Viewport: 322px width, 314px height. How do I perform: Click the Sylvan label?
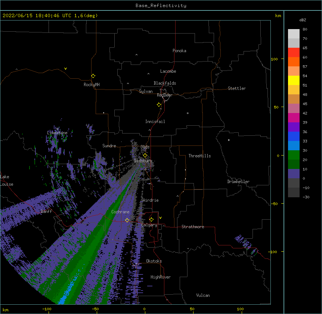point(146,91)
